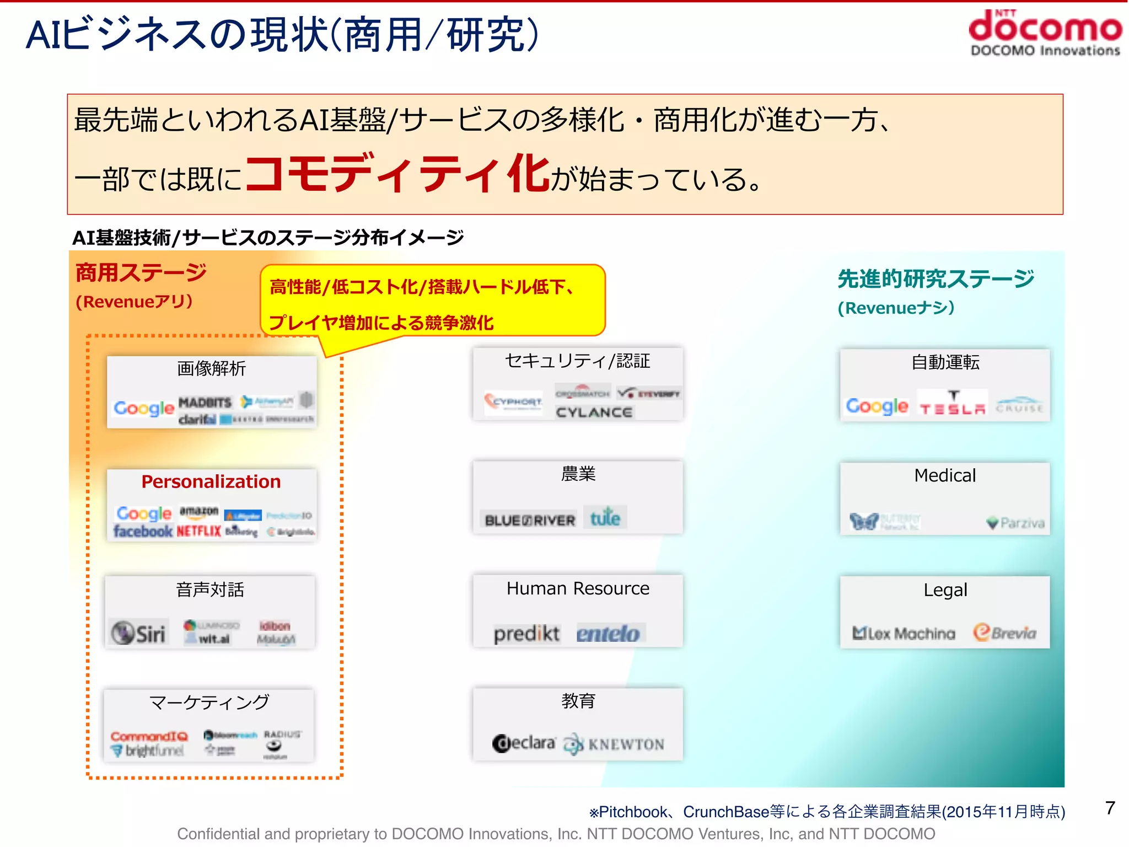Click the Lex Machina logo

click(904, 634)
